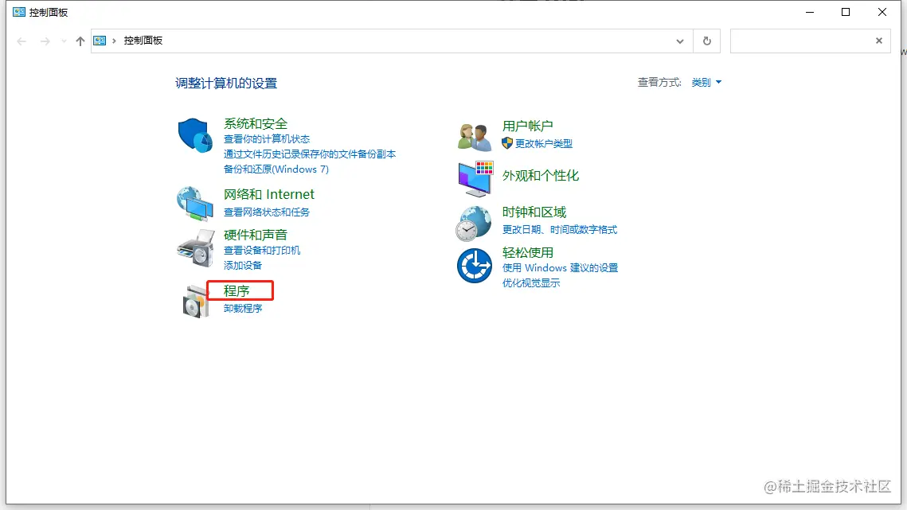Open the Network and Internet globe icon
Viewport: 907px width, 510px height.
coord(195,204)
